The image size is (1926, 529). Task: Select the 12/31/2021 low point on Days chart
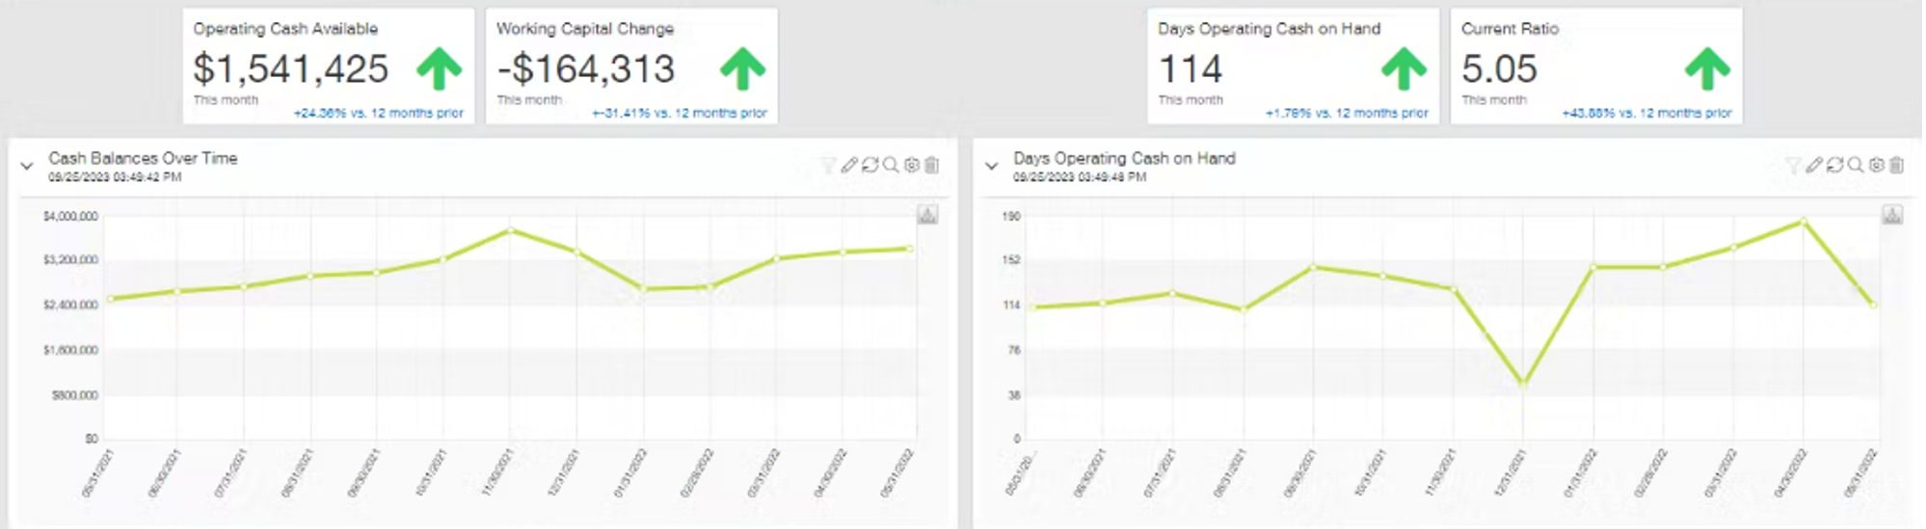[x=1523, y=384]
